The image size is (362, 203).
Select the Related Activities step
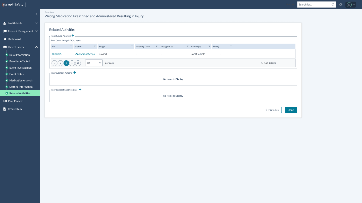(20, 93)
